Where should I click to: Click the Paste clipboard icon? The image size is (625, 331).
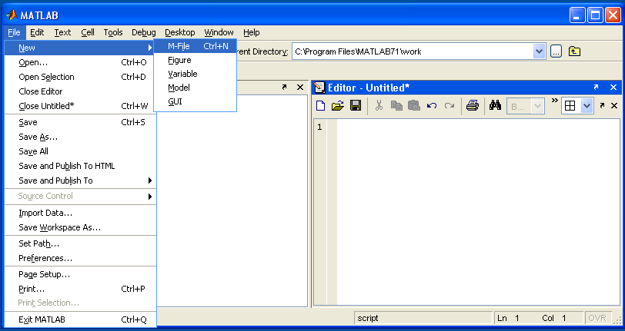(x=414, y=105)
